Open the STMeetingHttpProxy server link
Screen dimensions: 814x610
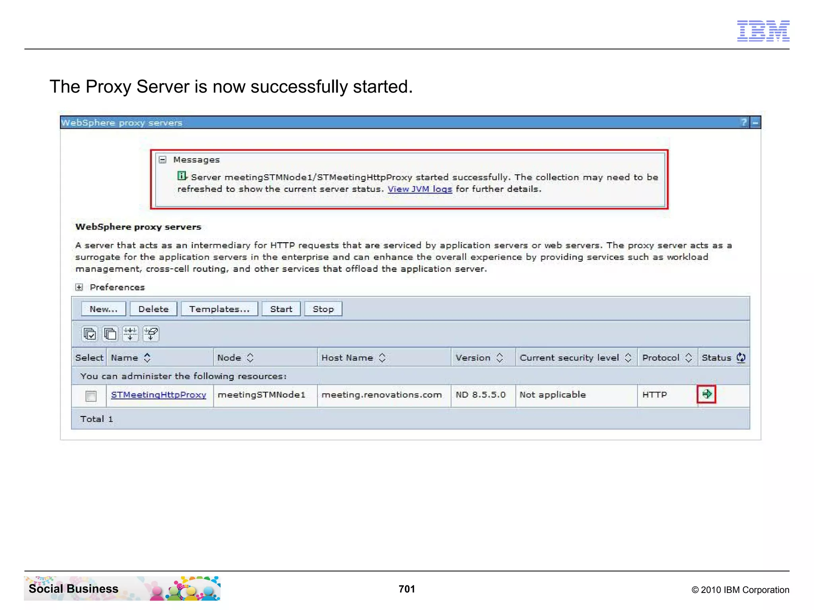159,395
